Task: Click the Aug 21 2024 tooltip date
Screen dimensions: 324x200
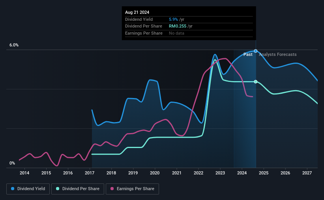Action: point(137,12)
